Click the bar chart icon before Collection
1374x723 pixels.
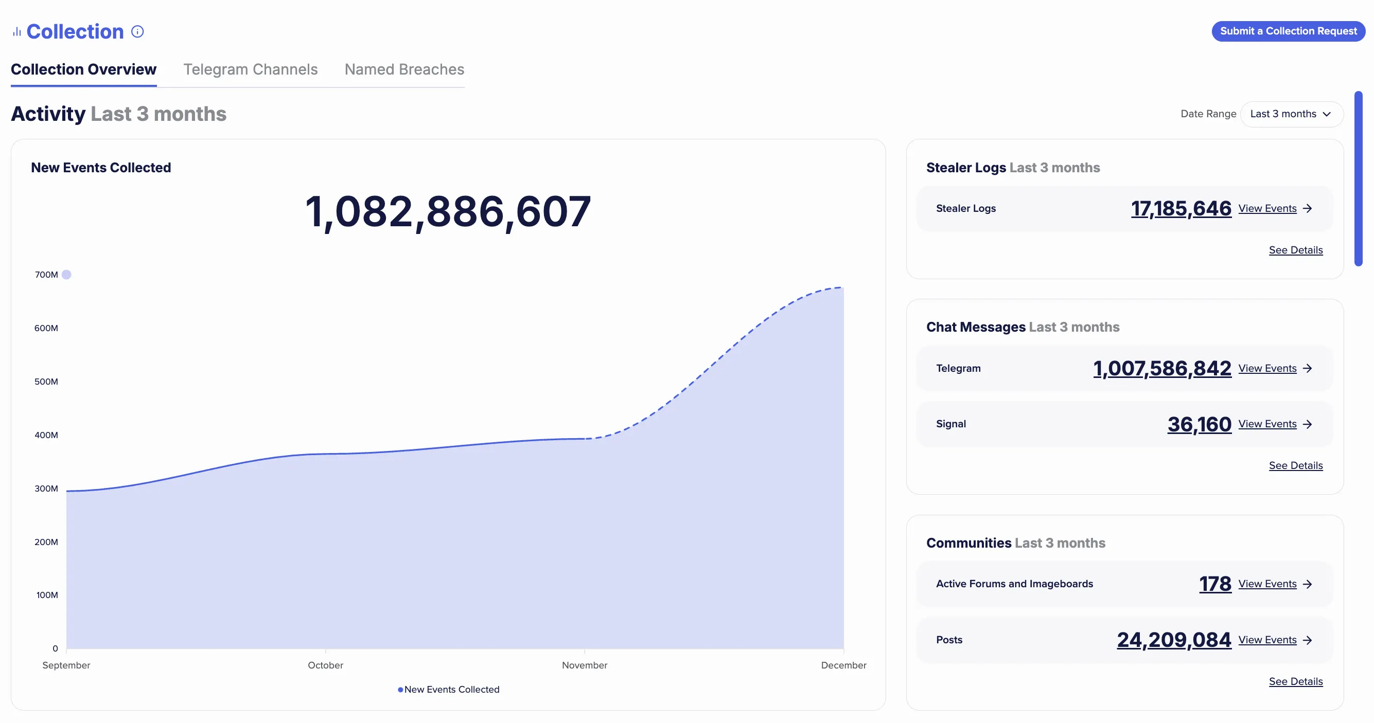click(x=17, y=32)
